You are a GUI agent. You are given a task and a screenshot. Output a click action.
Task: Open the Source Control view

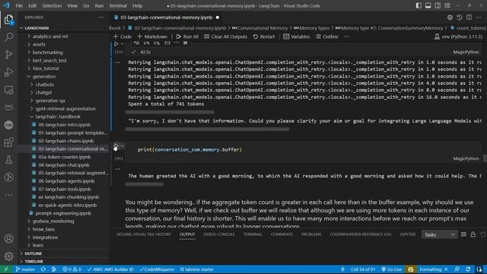(x=8, y=55)
